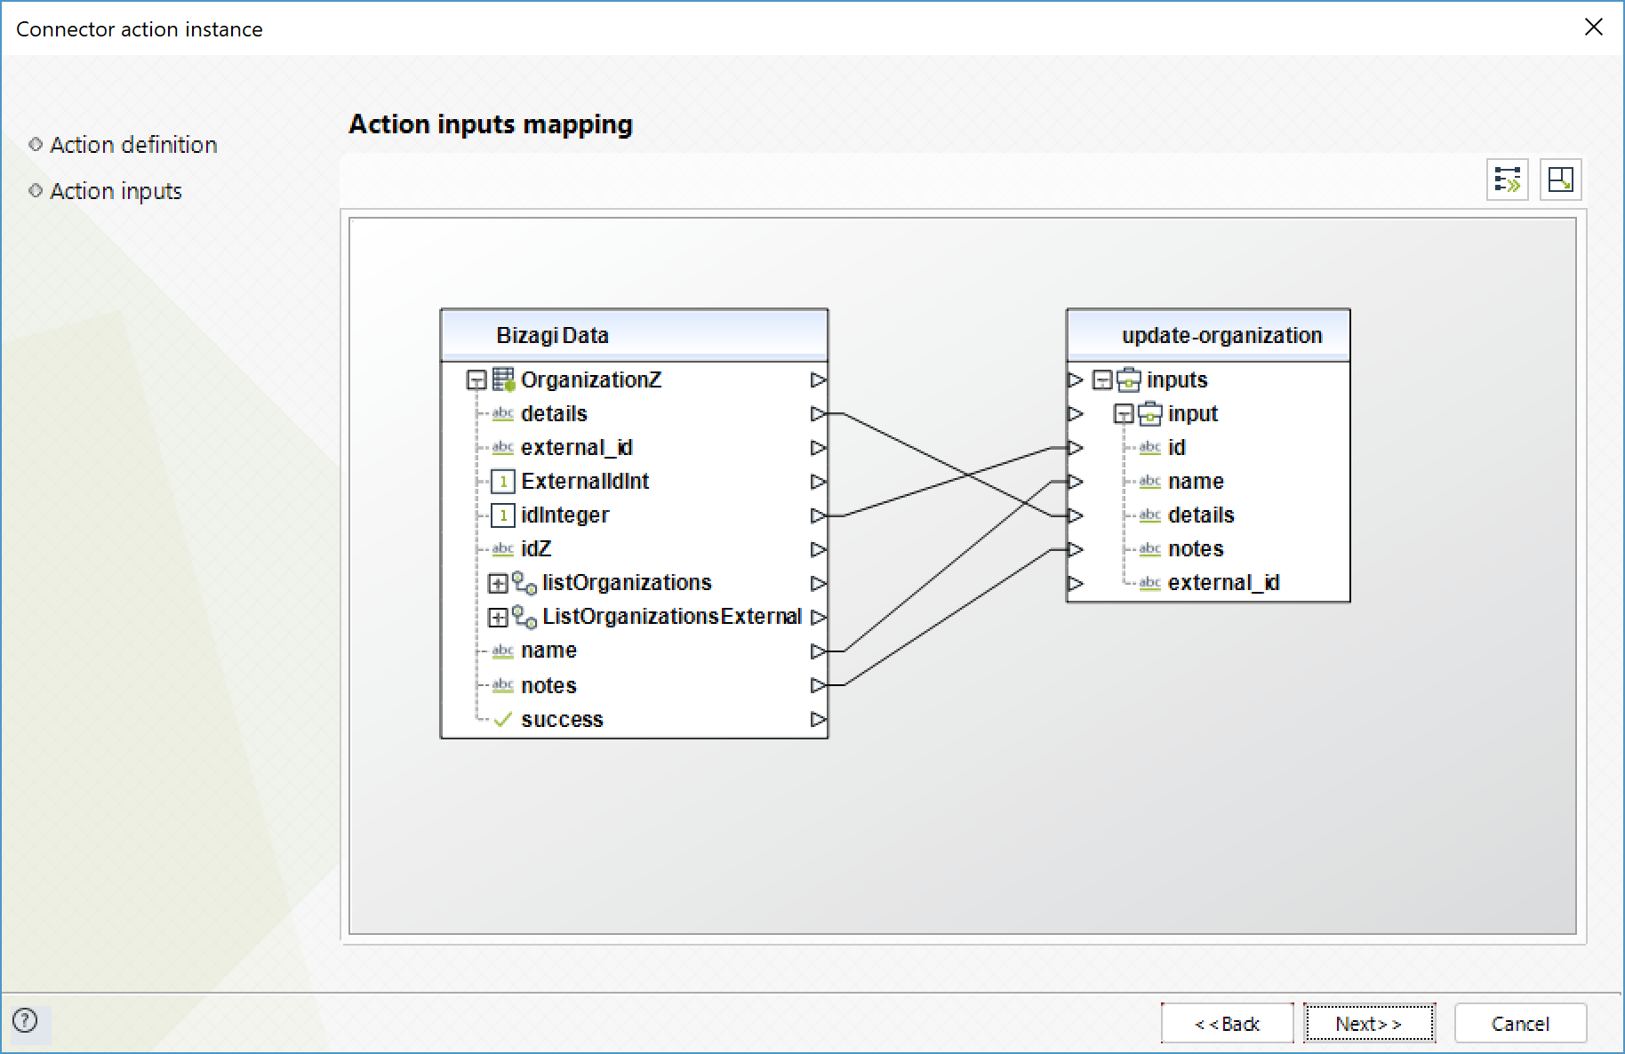Viewport: 1625px width, 1054px height.
Task: Click the Bizagi Data panel header
Action: [x=635, y=335]
